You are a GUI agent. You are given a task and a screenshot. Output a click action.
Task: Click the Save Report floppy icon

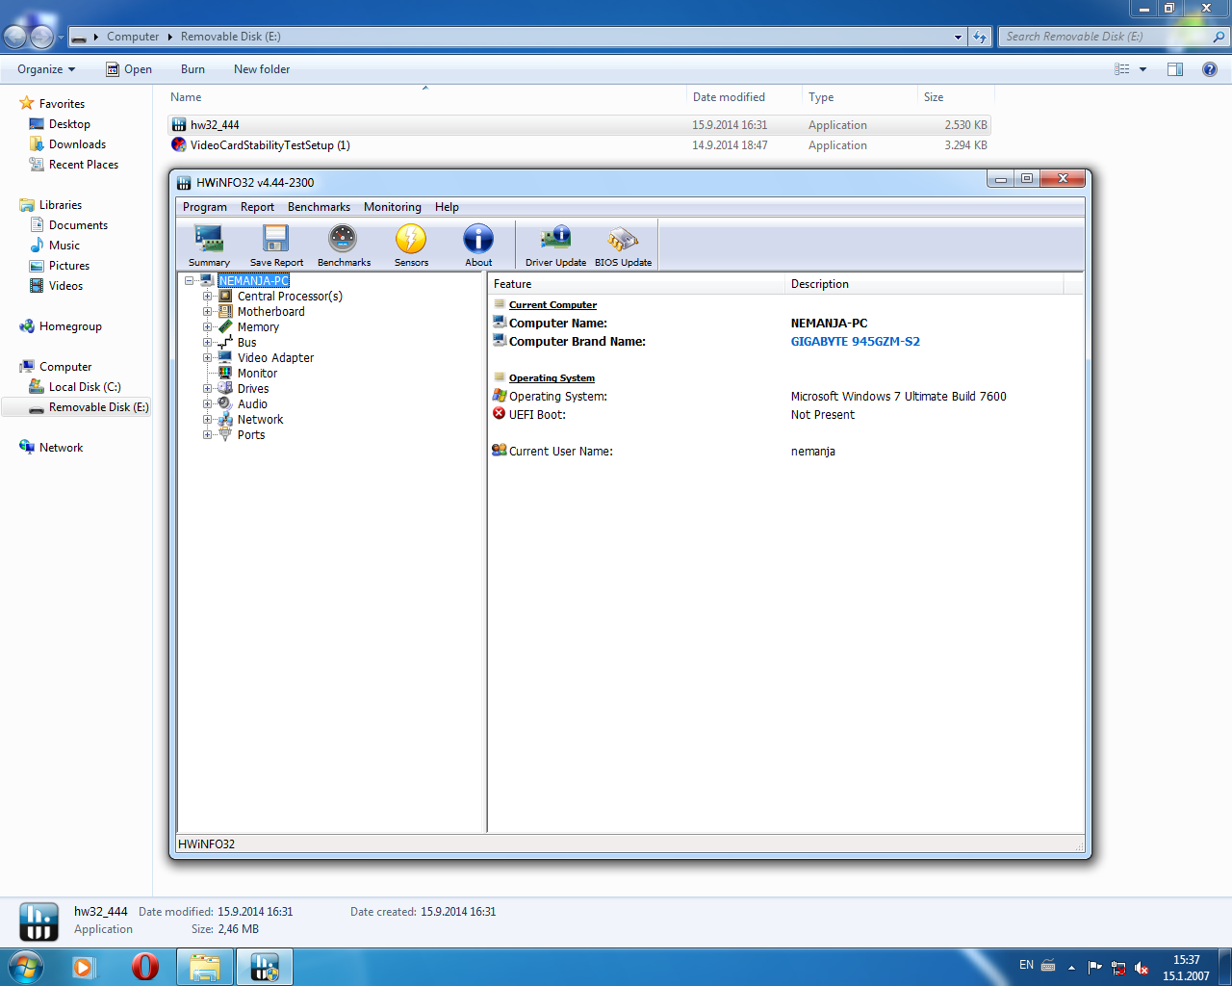[276, 245]
